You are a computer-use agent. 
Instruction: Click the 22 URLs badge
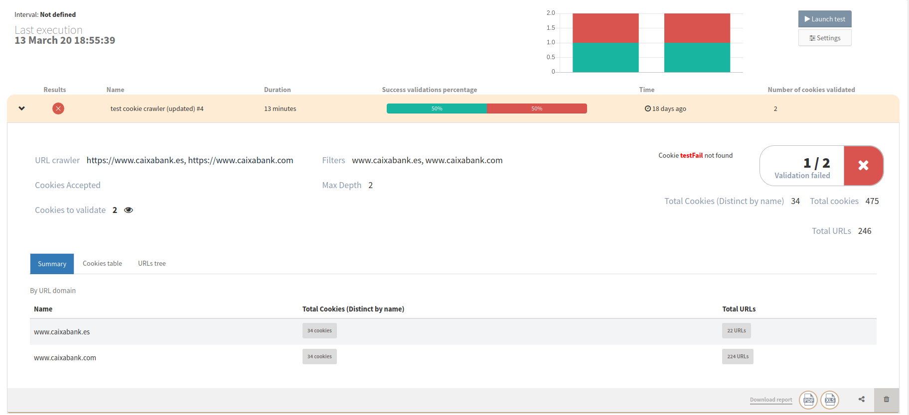click(737, 331)
